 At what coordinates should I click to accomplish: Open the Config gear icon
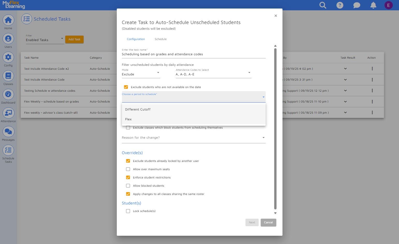8,57
